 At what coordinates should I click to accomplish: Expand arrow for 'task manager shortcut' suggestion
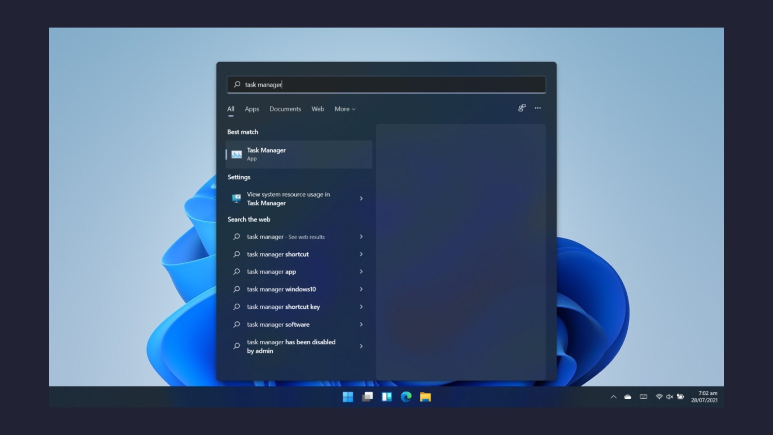pos(361,254)
